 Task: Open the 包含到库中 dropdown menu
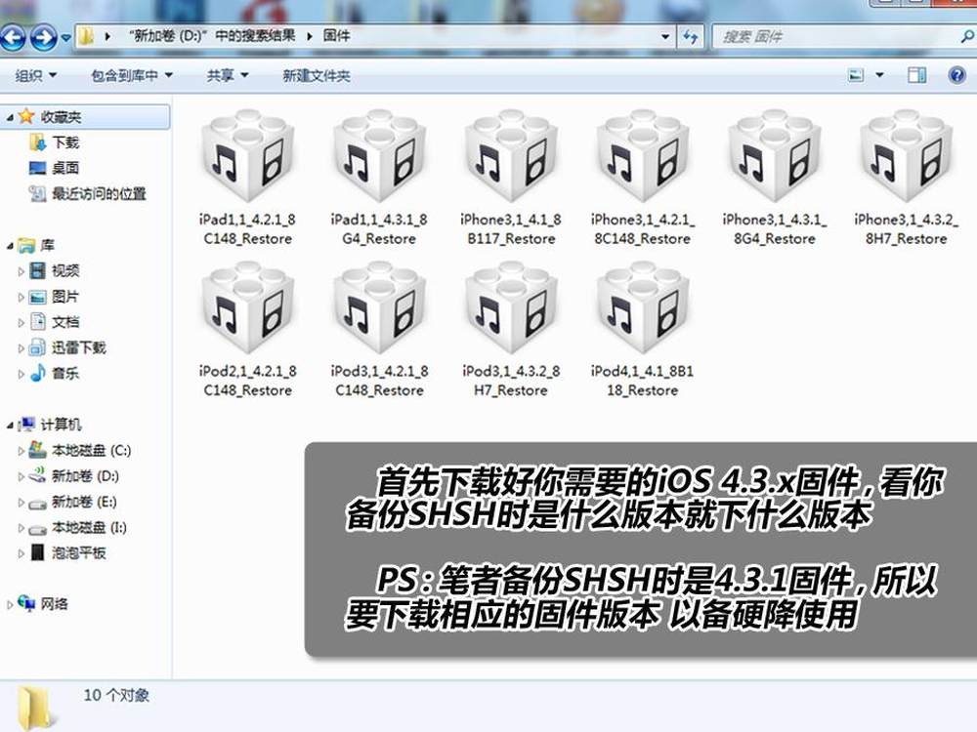pos(131,75)
